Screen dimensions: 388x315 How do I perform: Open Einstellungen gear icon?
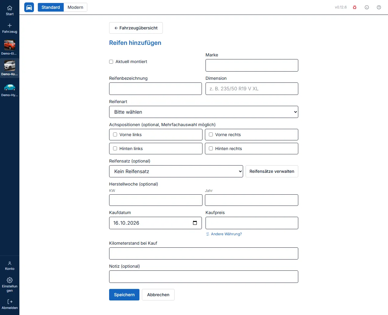pyautogui.click(x=10, y=280)
